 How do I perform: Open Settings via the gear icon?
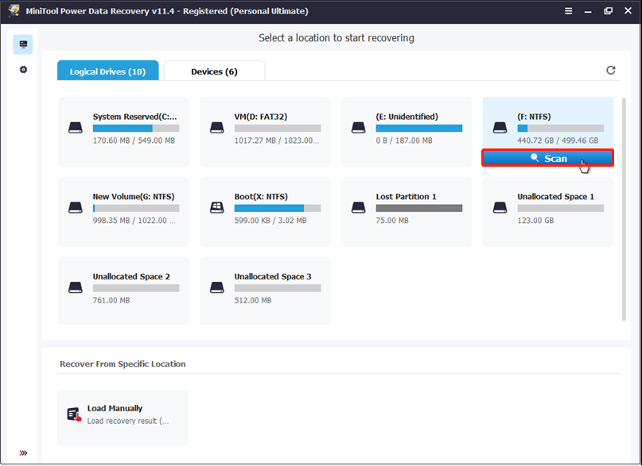22,70
